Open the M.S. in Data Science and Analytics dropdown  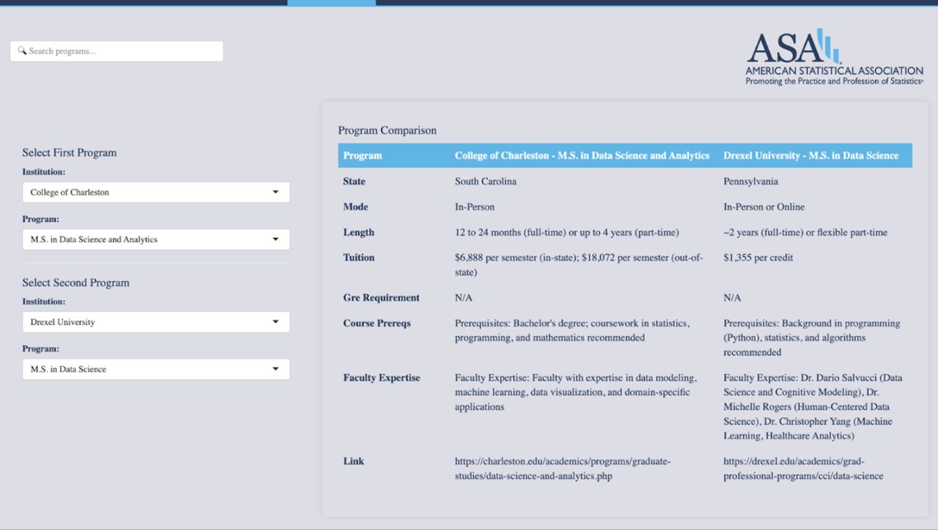coord(156,239)
